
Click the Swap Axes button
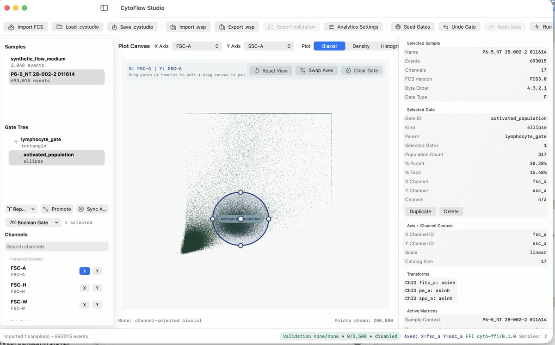point(316,71)
